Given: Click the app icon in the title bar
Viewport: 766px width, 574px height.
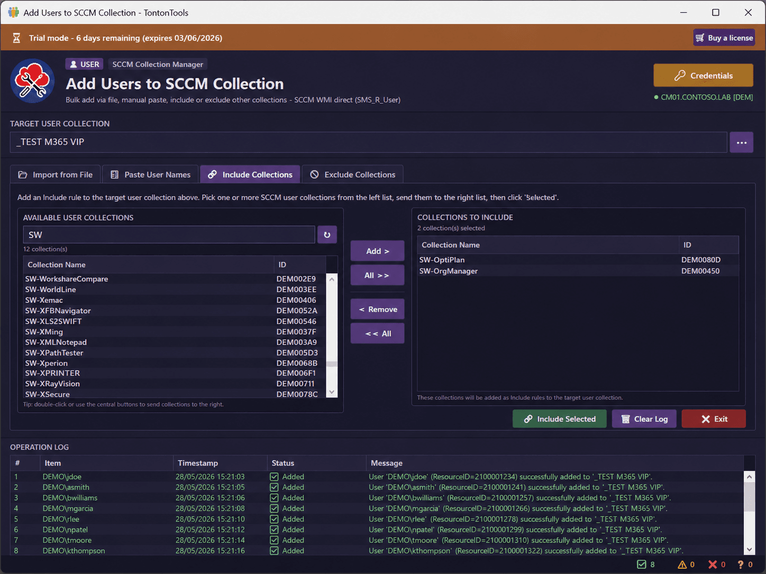Looking at the screenshot, I should 13,12.
